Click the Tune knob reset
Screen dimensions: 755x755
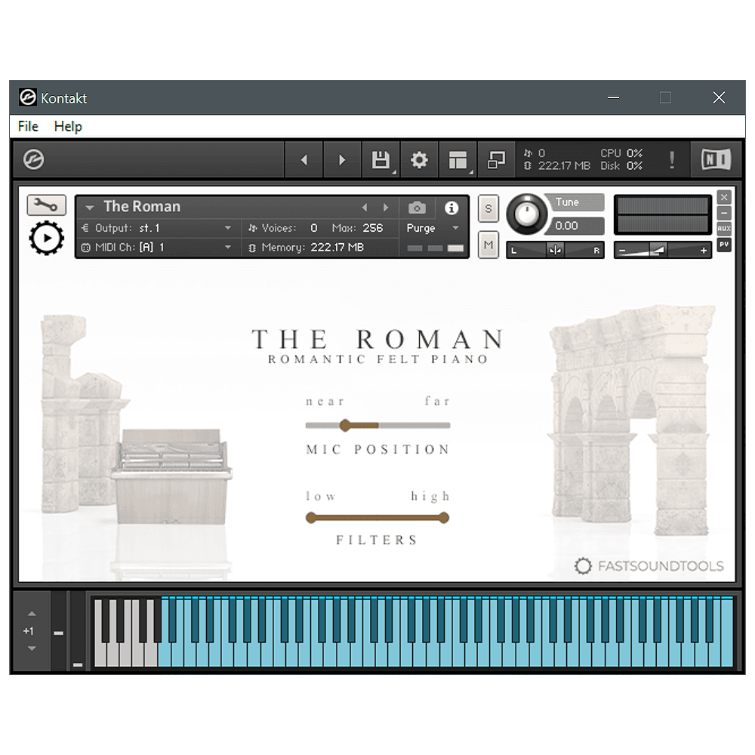[526, 214]
